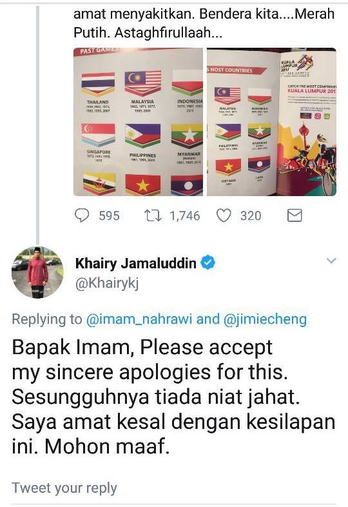Click the 595 replies count
The height and width of the screenshot is (507, 348).
[109, 215]
